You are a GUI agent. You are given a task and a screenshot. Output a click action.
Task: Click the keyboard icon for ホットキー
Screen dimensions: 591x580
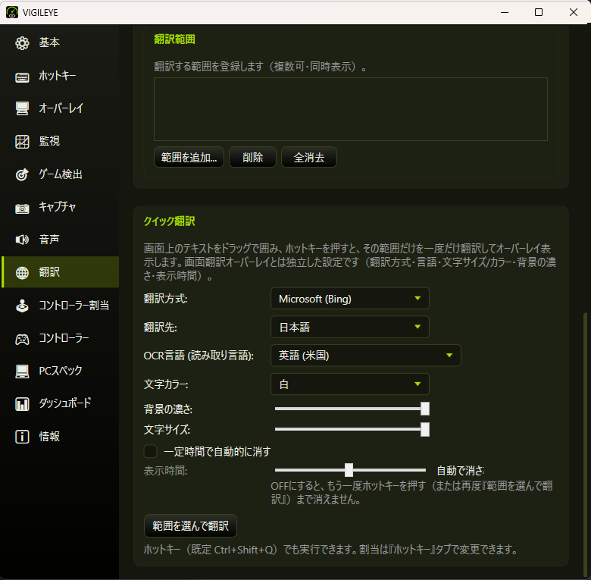tap(22, 77)
